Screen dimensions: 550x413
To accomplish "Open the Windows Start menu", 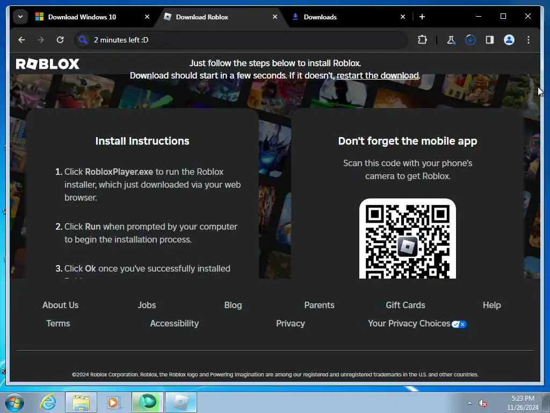I will coord(15,402).
